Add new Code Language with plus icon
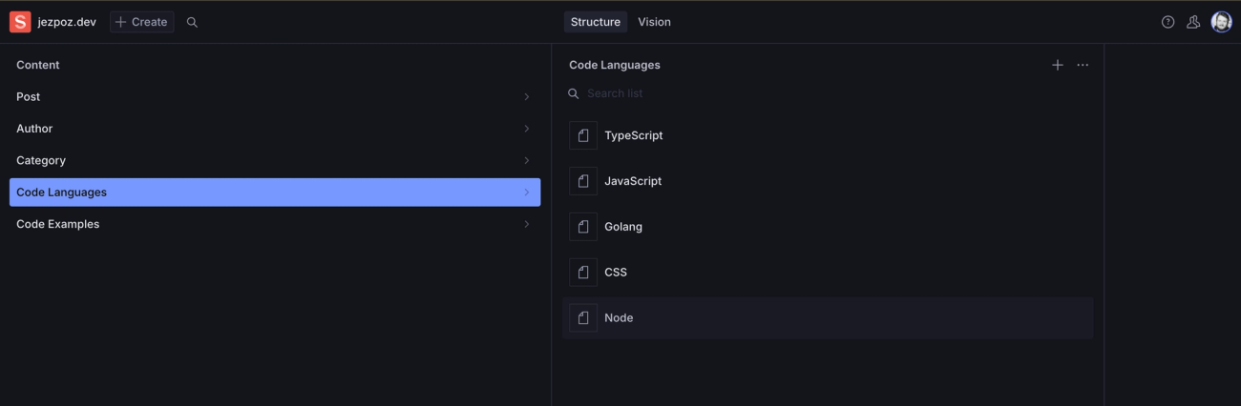 click(1057, 65)
